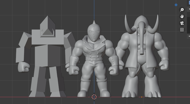Collapse the sidebar panel's down-pointing triangle
The width and height of the screenshot is (190, 104).
(x=189, y=9)
